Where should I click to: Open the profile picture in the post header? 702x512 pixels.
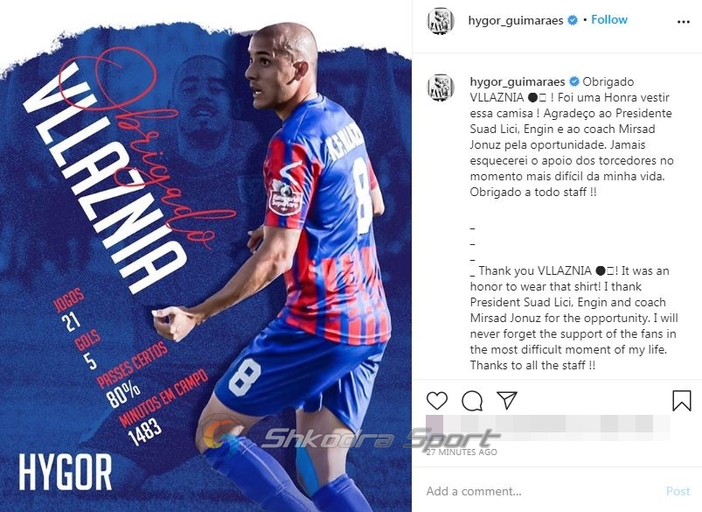(x=441, y=21)
